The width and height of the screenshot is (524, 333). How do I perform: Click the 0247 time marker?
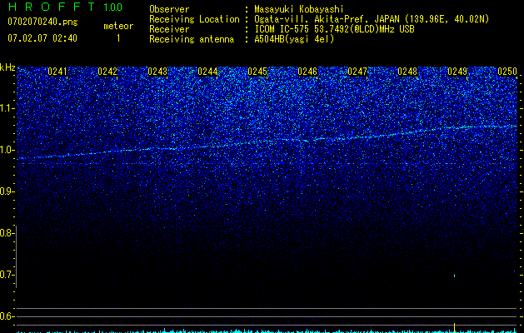[357, 72]
